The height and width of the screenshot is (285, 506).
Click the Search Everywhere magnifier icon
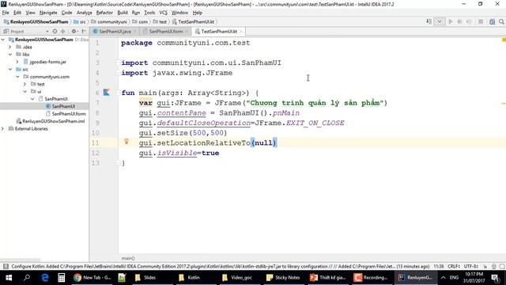coord(501,21)
